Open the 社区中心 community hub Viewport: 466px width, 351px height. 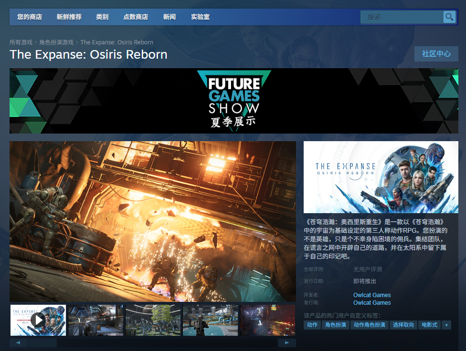pyautogui.click(x=436, y=54)
